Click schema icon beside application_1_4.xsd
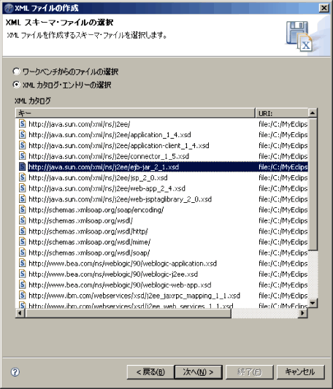333x389 pixels. pyautogui.click(x=23, y=134)
